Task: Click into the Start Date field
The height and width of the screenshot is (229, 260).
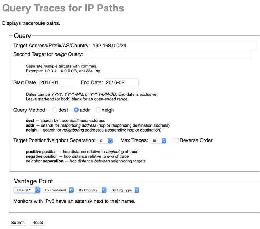Action: 56,82
